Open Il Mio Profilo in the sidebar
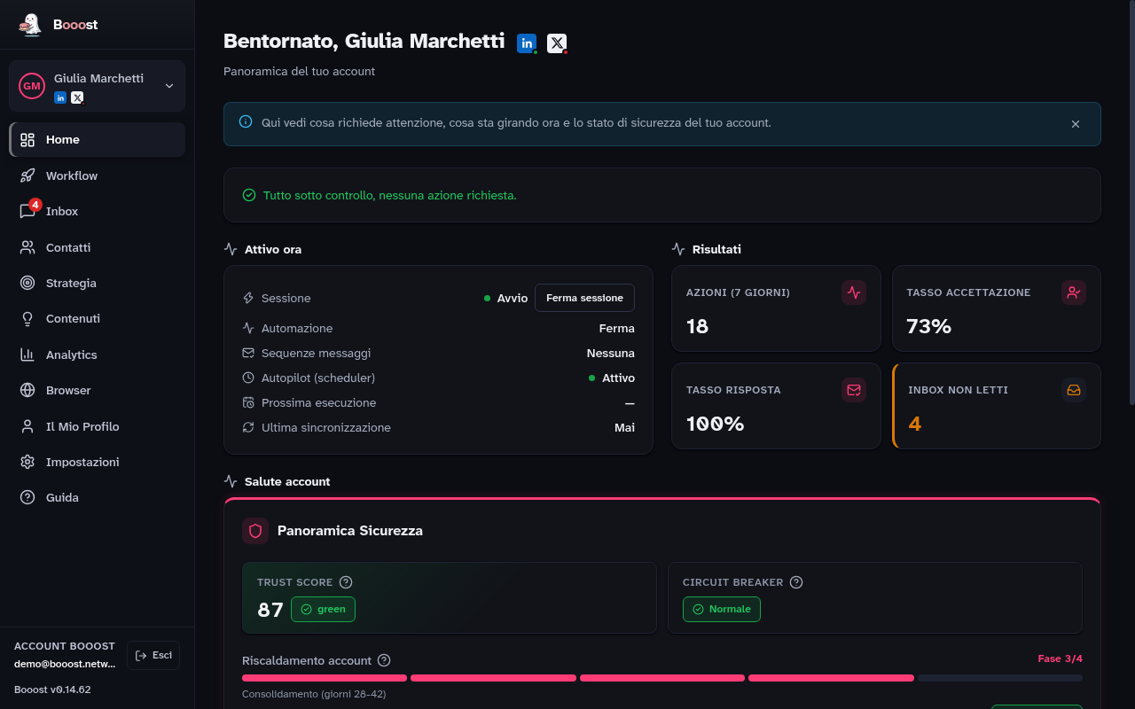This screenshot has height=709, width=1135. (98, 426)
